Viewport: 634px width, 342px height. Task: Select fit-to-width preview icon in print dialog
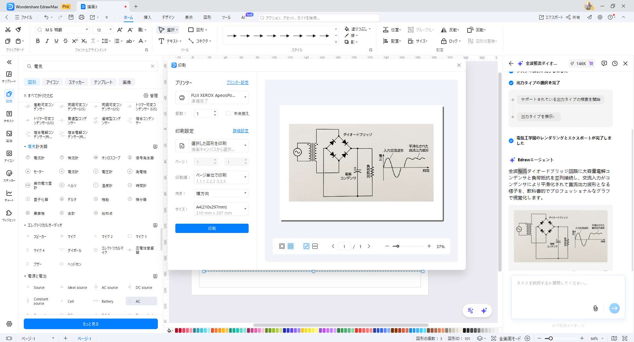[315, 246]
